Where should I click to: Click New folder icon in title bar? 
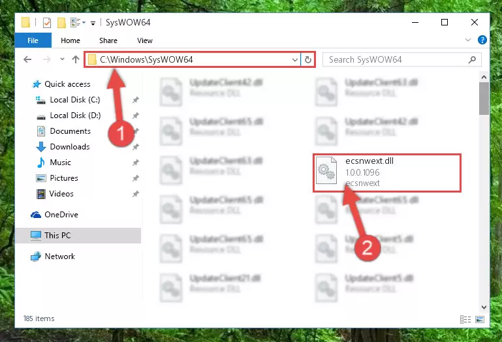[61, 22]
